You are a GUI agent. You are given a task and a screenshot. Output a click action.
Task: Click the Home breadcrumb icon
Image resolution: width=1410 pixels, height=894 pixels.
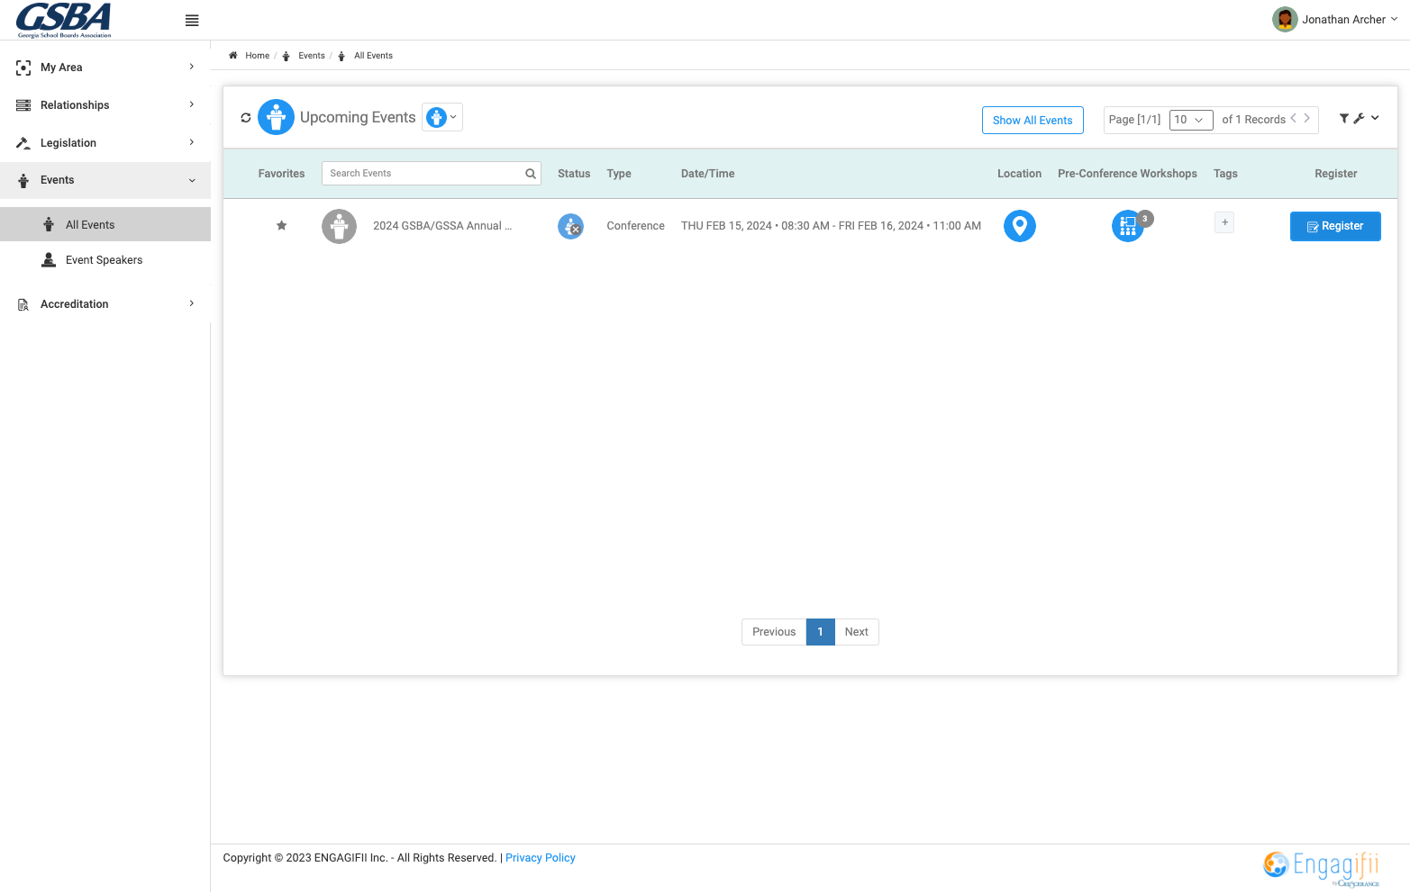tap(233, 56)
